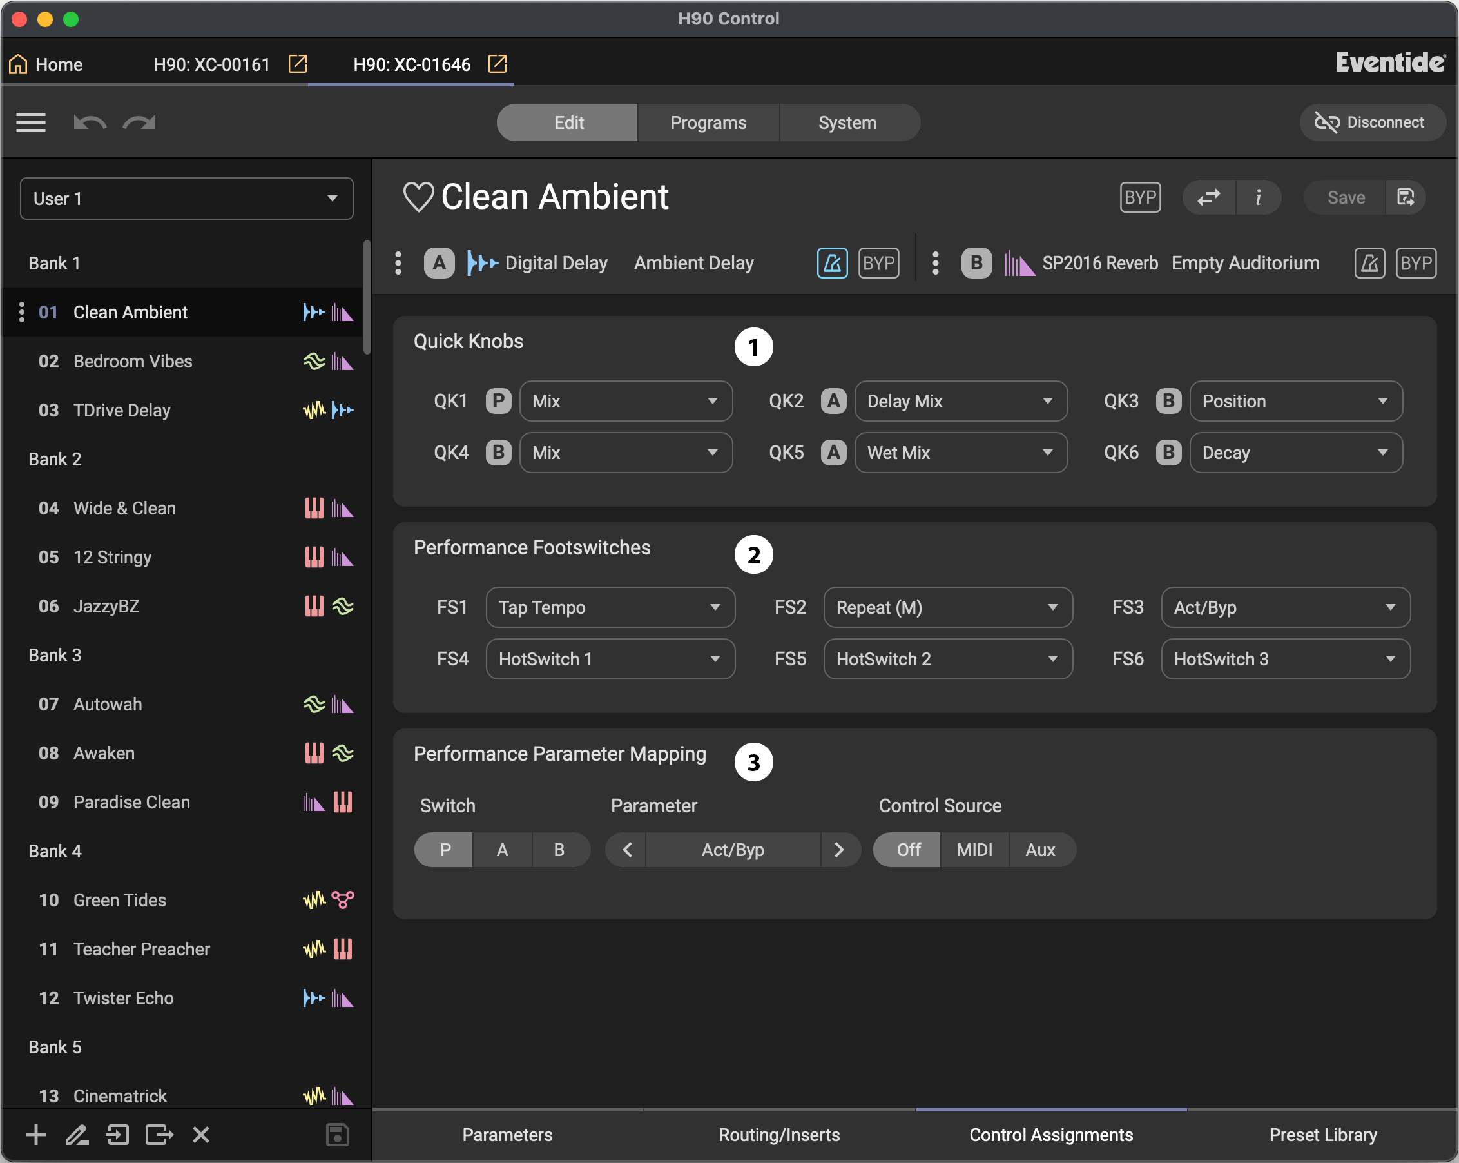
Task: Open the User 1 list dropdown
Action: pos(187,199)
